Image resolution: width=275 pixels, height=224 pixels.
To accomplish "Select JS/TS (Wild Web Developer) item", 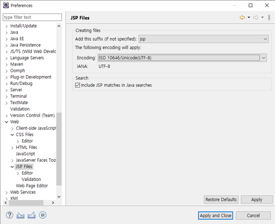I will tap(33, 52).
